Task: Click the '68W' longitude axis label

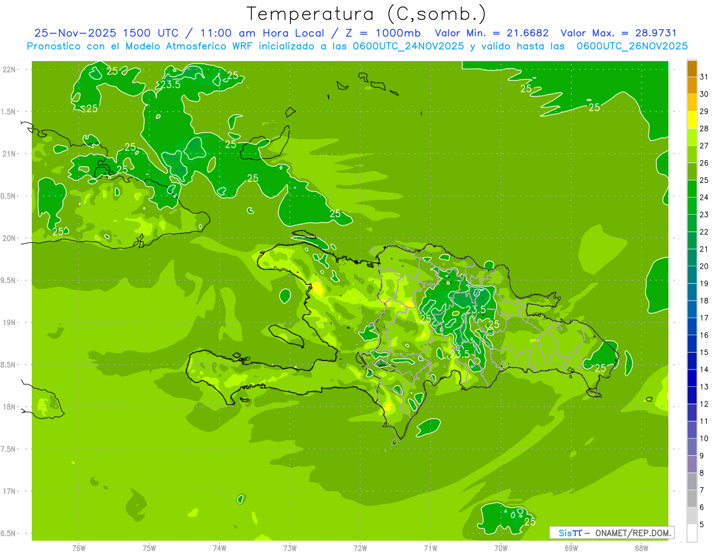Action: click(641, 548)
